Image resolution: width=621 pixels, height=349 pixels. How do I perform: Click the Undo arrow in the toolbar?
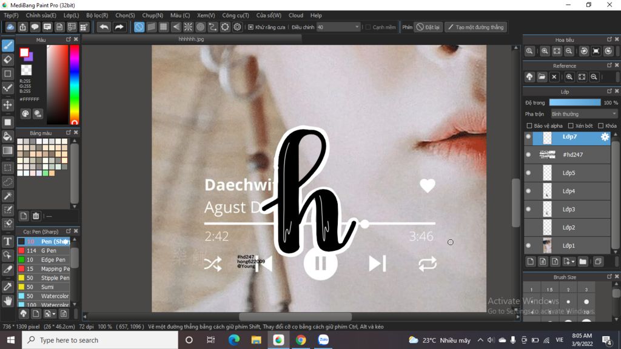tap(104, 27)
